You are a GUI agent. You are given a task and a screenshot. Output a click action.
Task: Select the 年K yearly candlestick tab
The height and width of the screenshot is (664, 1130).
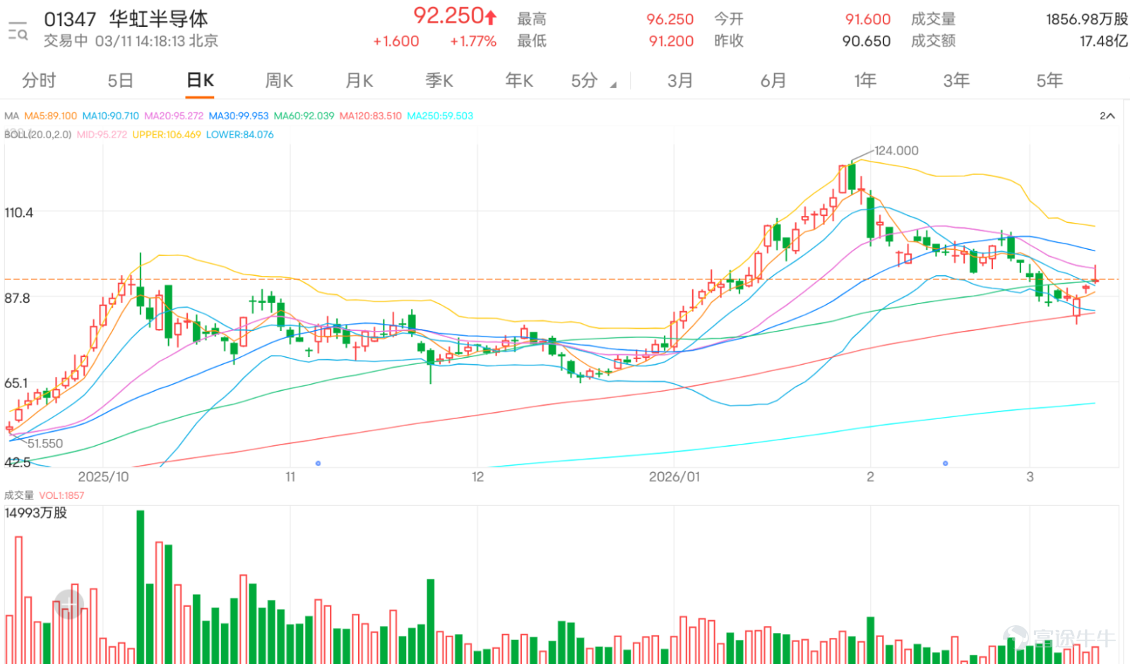[519, 81]
